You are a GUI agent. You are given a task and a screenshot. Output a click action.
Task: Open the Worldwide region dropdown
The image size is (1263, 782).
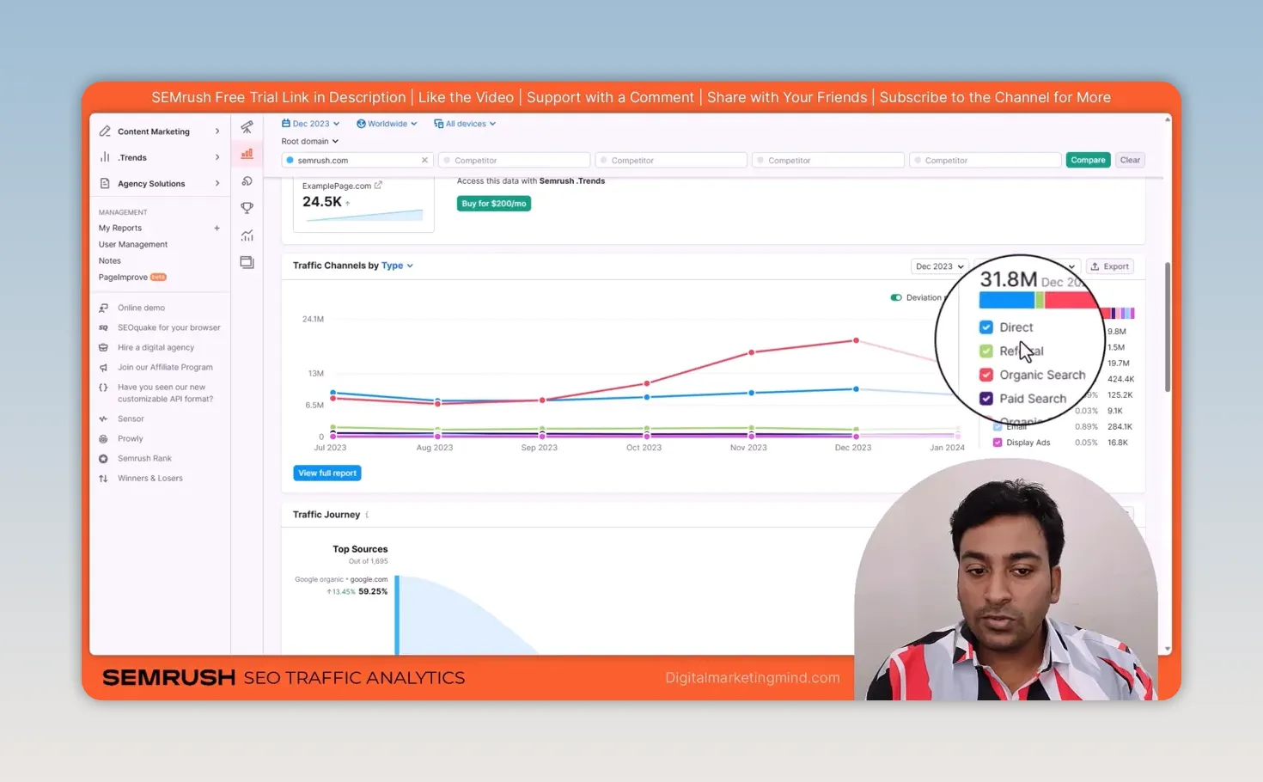(387, 124)
